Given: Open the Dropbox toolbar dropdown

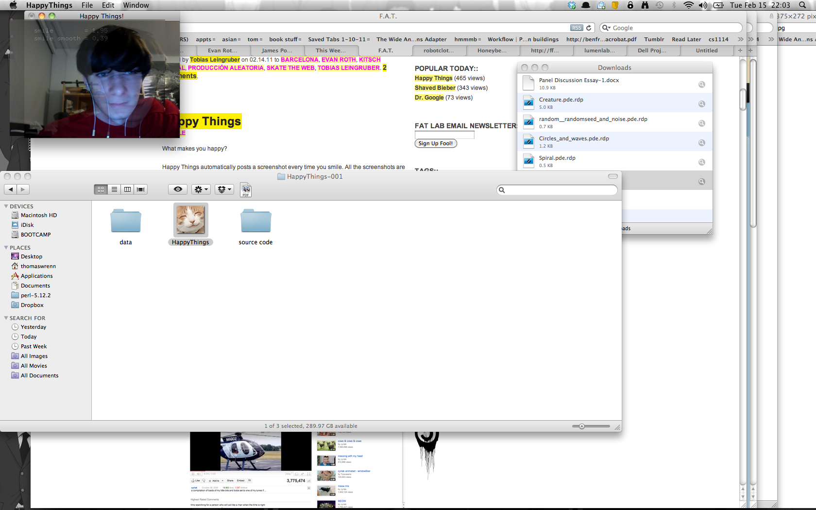Looking at the screenshot, I should tap(224, 189).
